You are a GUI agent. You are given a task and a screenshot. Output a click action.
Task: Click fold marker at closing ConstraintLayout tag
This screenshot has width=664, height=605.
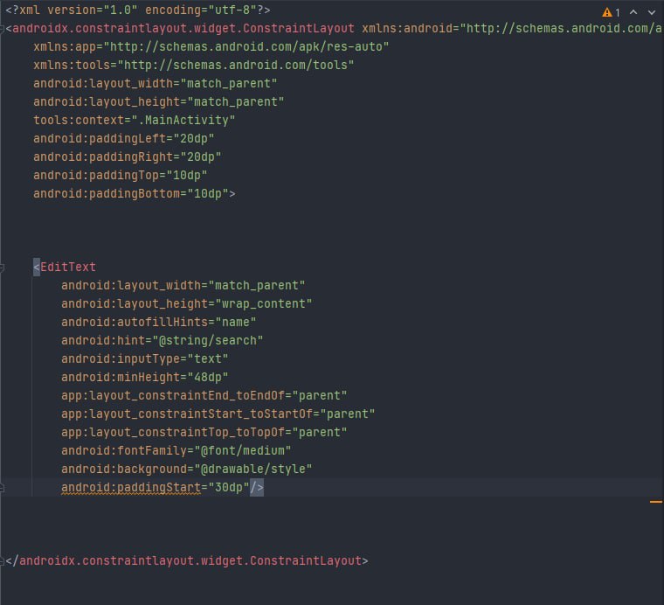[x=2, y=561]
